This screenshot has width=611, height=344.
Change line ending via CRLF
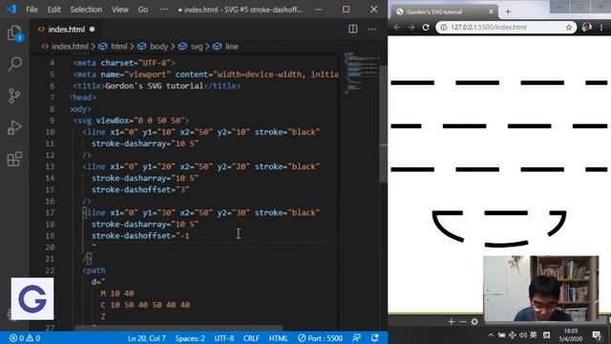click(x=251, y=338)
